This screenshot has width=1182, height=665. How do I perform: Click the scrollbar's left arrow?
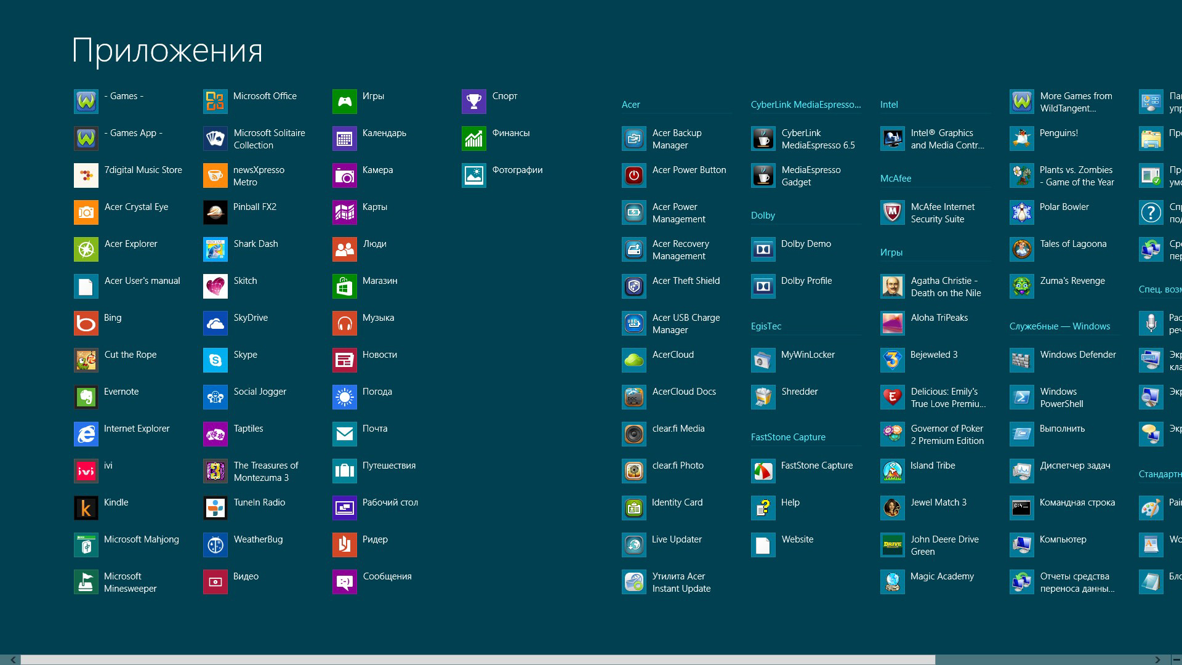[12, 659]
